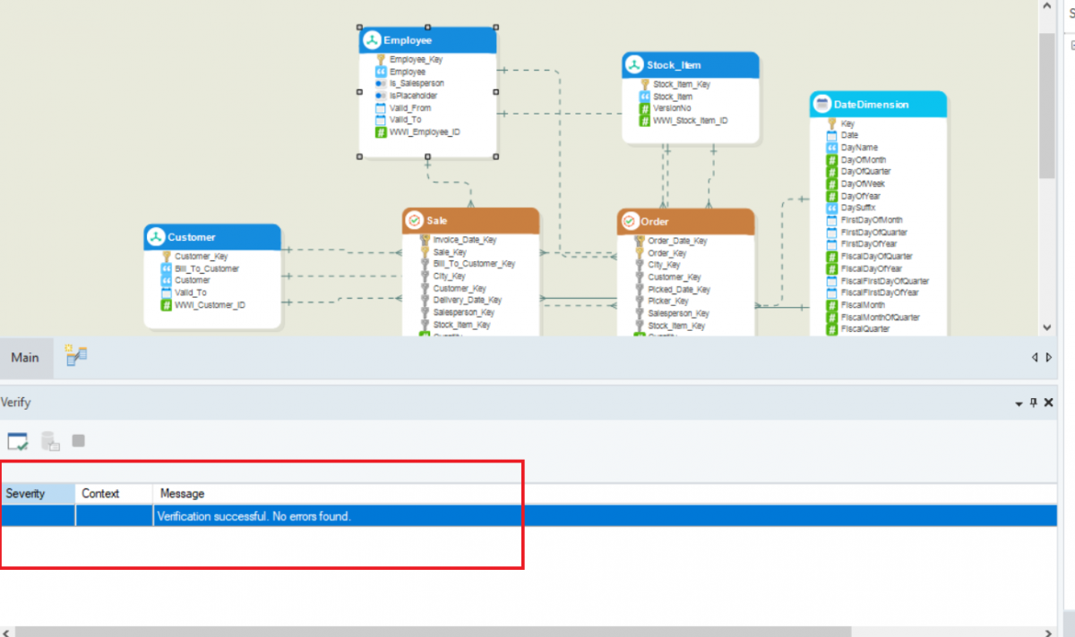Click the fact table icon on the Sale header

click(x=416, y=219)
